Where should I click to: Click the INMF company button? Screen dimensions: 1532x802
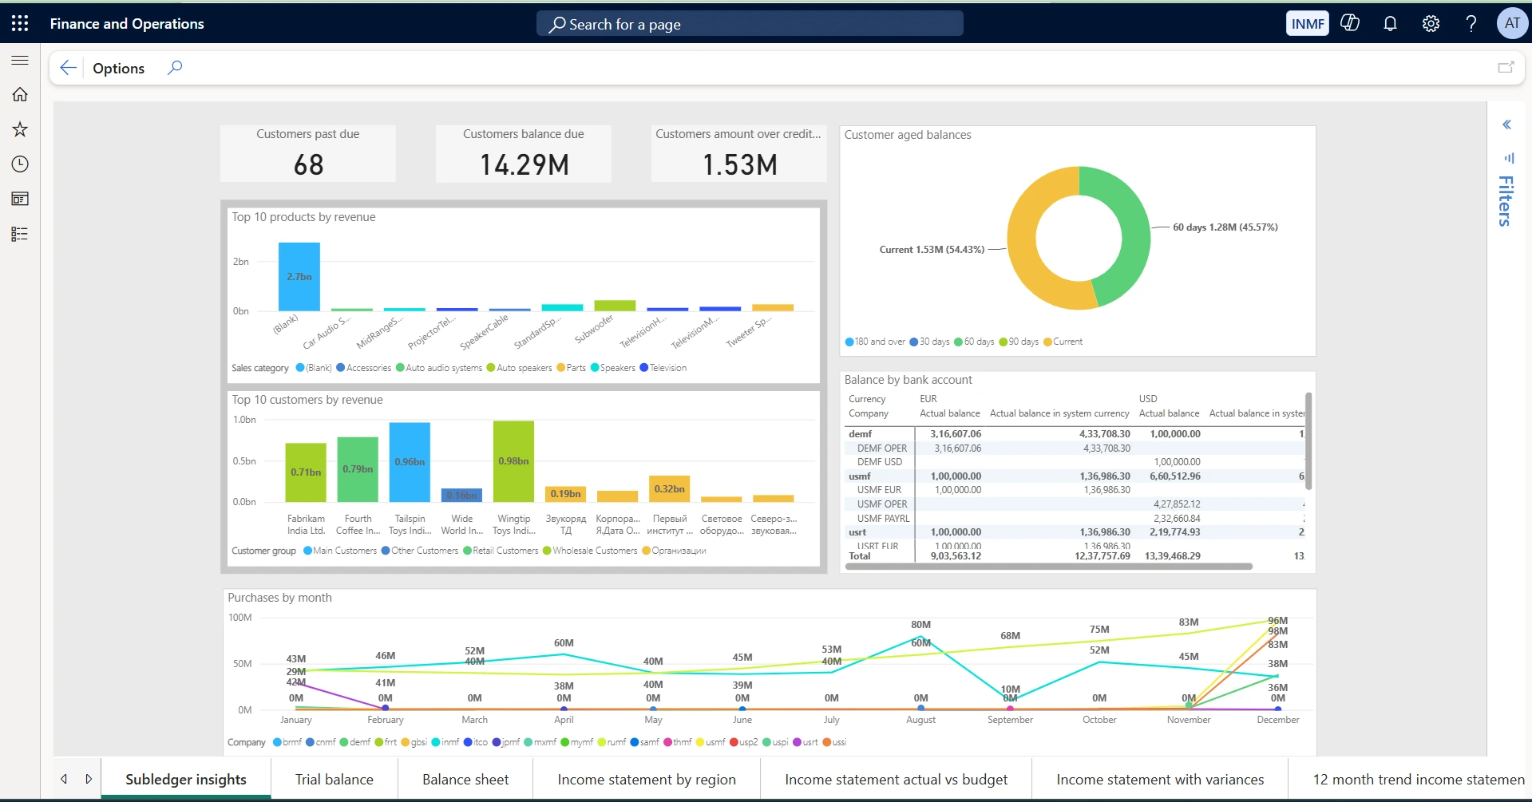pyautogui.click(x=1308, y=23)
